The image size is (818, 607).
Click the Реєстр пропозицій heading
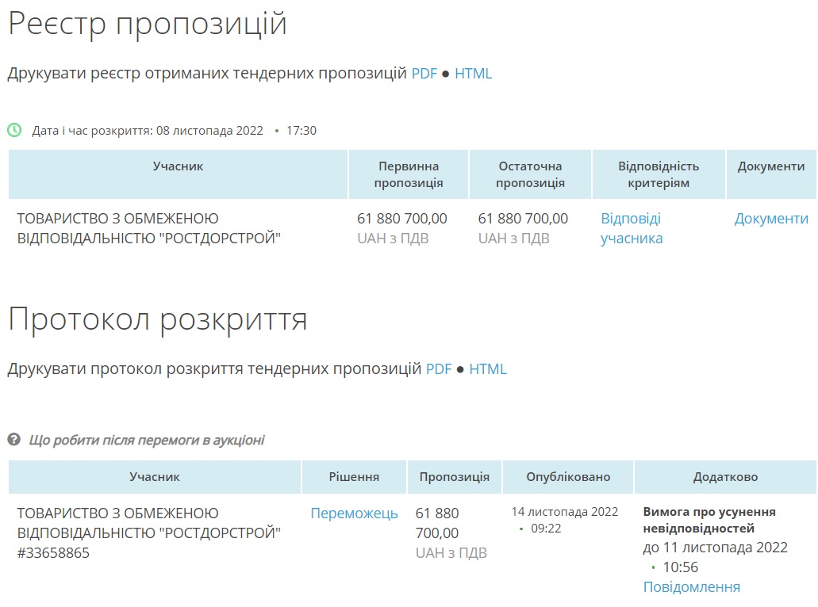point(148,24)
